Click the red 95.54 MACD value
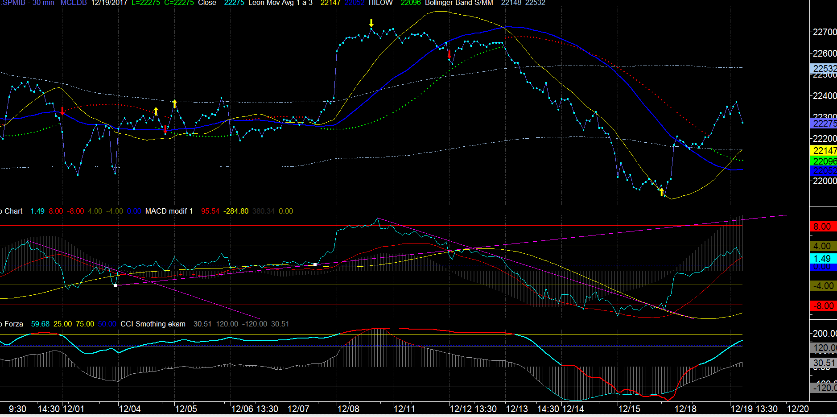 (x=210, y=211)
